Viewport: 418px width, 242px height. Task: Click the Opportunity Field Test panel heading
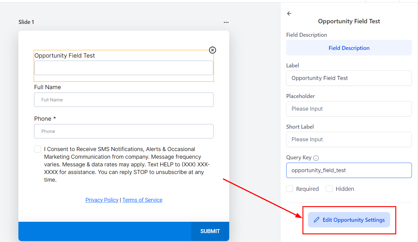[349, 21]
